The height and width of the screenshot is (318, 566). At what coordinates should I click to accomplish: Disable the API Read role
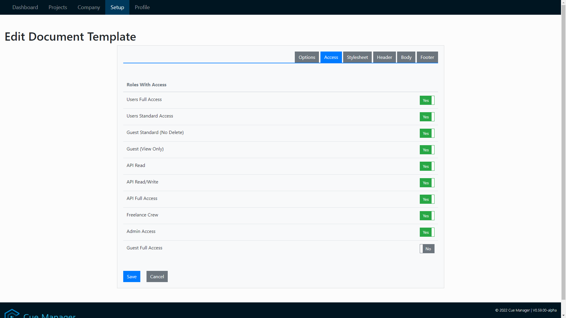[427, 166]
